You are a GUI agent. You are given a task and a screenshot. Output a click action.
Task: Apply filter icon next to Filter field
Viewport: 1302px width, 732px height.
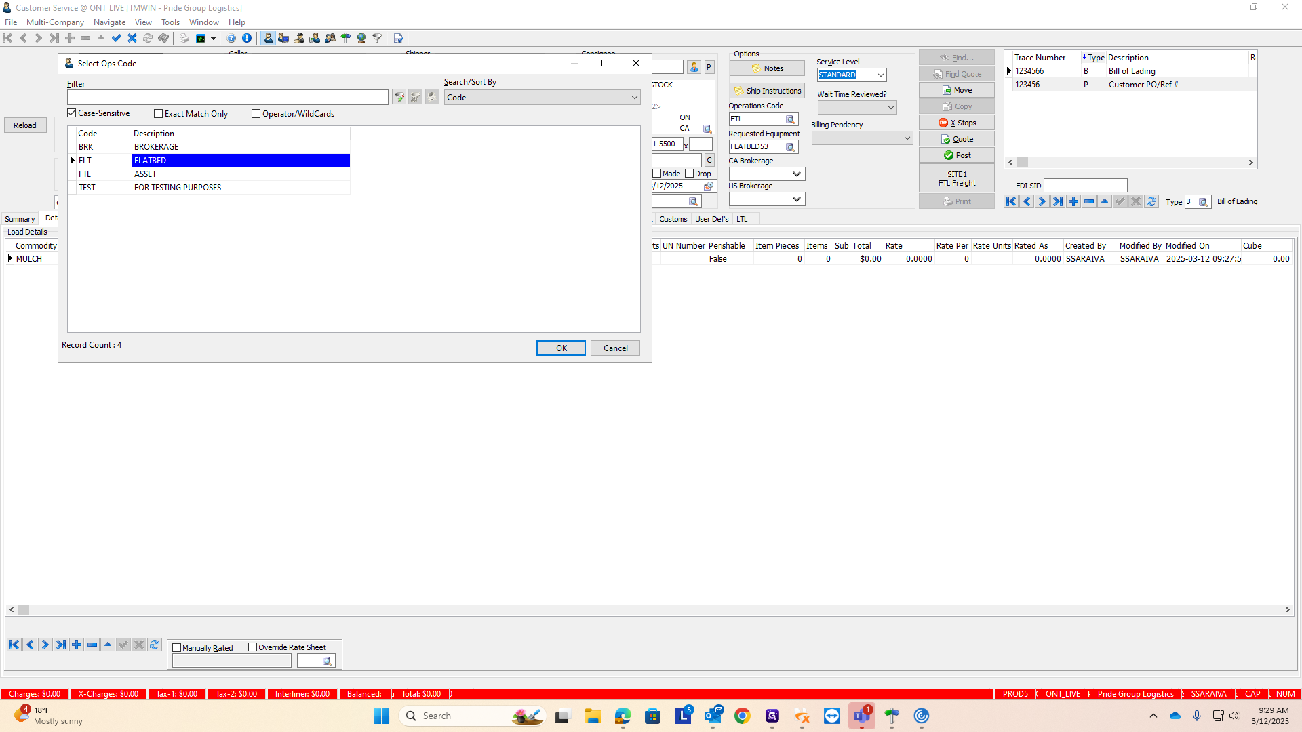coord(399,98)
